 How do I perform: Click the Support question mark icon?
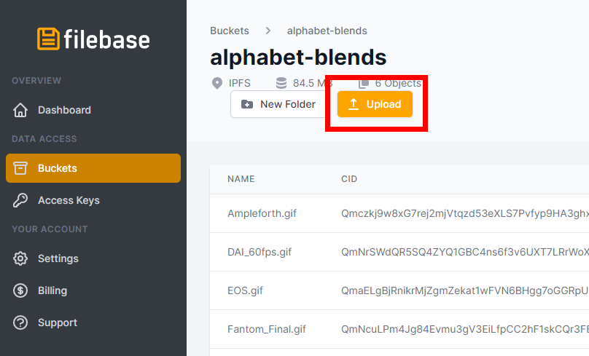(20, 323)
